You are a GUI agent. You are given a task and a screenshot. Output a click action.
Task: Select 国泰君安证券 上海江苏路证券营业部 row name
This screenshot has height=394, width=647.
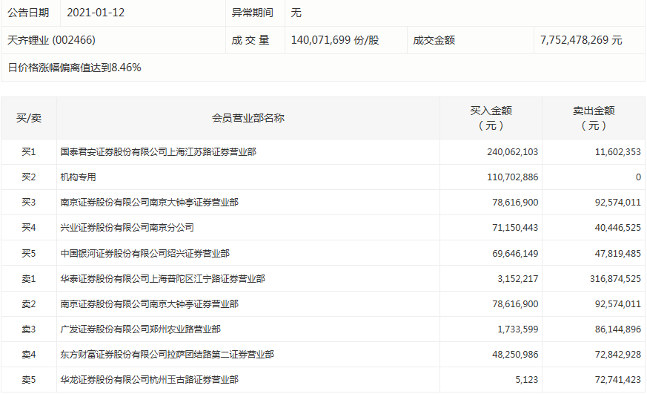159,152
